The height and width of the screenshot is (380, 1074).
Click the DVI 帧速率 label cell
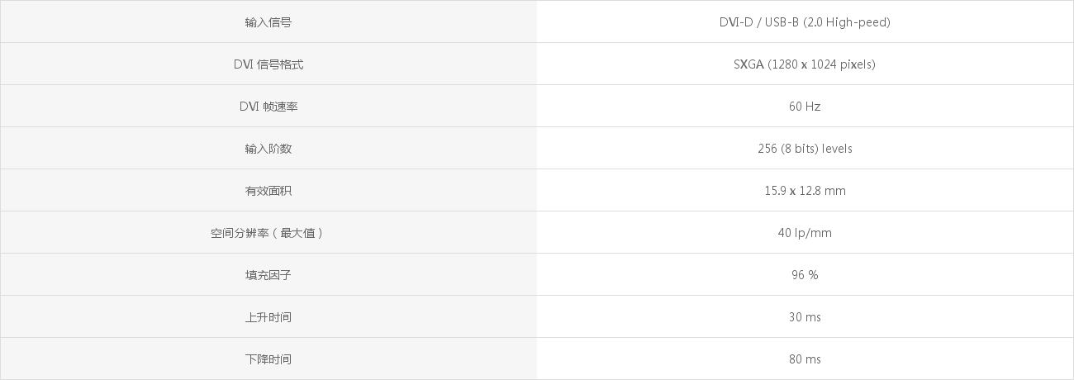coord(268,107)
